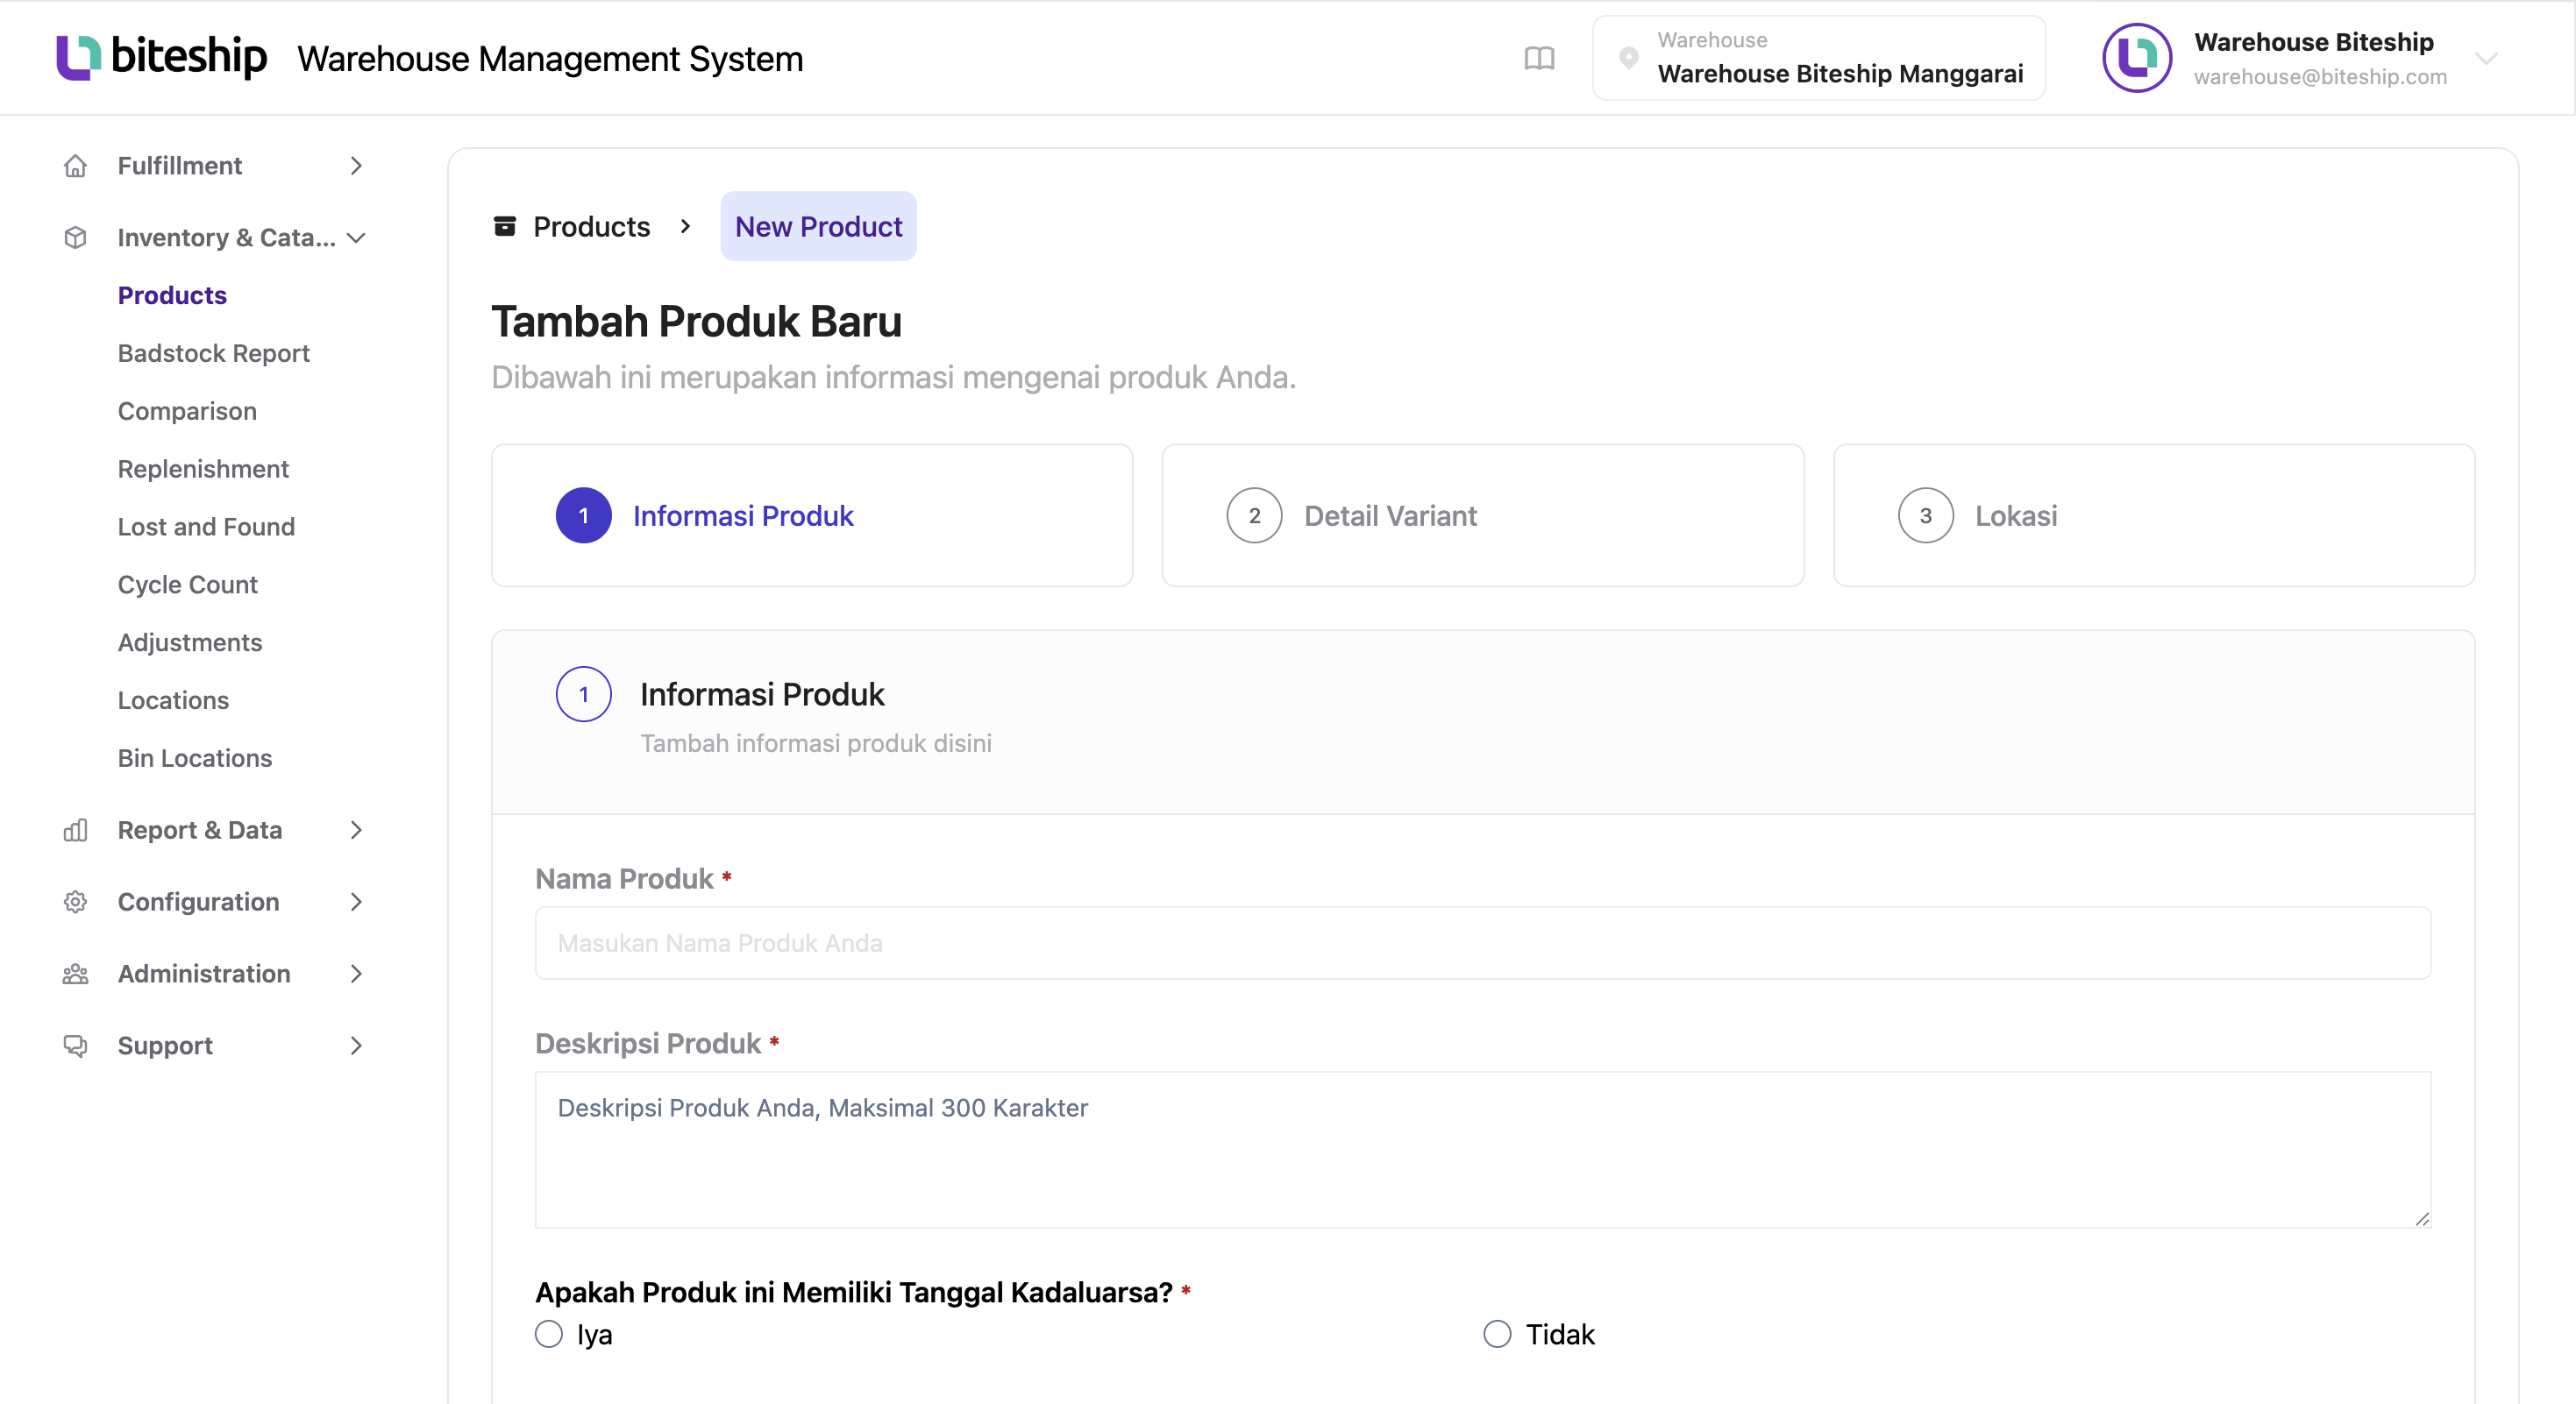The width and height of the screenshot is (2576, 1404).
Task: Open Products in the sidebar
Action: [x=172, y=296]
